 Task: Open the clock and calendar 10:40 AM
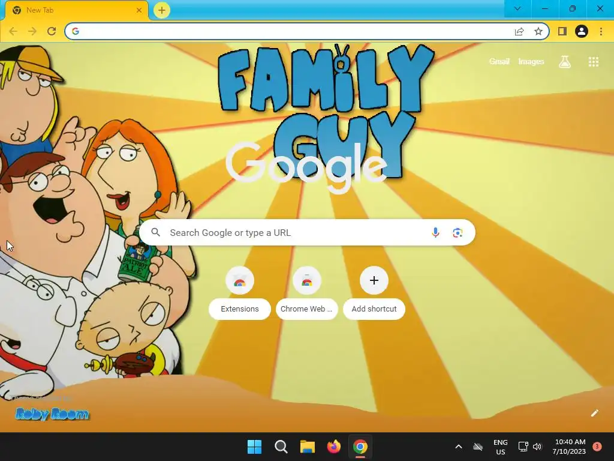[570, 447]
